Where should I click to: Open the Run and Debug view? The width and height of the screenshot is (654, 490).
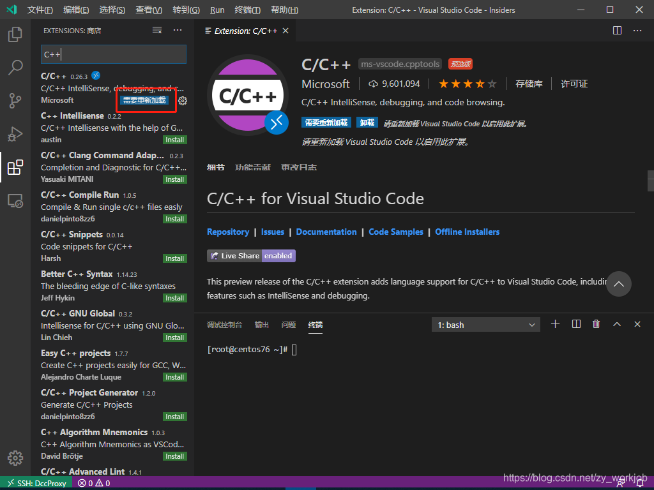point(15,134)
